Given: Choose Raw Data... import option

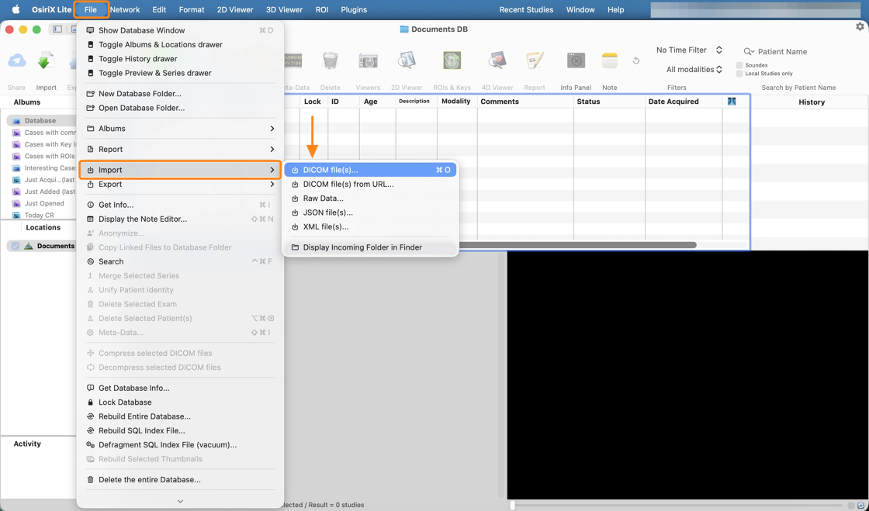Looking at the screenshot, I should click(x=370, y=199).
